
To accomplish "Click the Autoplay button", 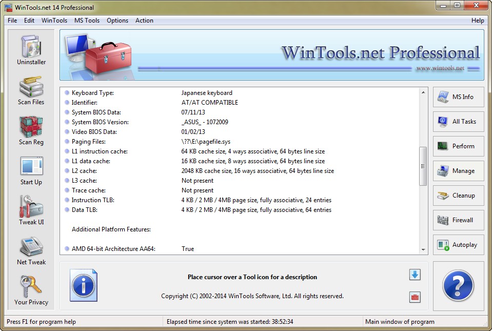I will pos(459,245).
